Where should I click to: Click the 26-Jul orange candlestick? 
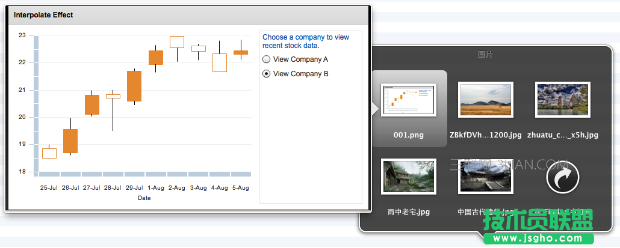[70, 141]
